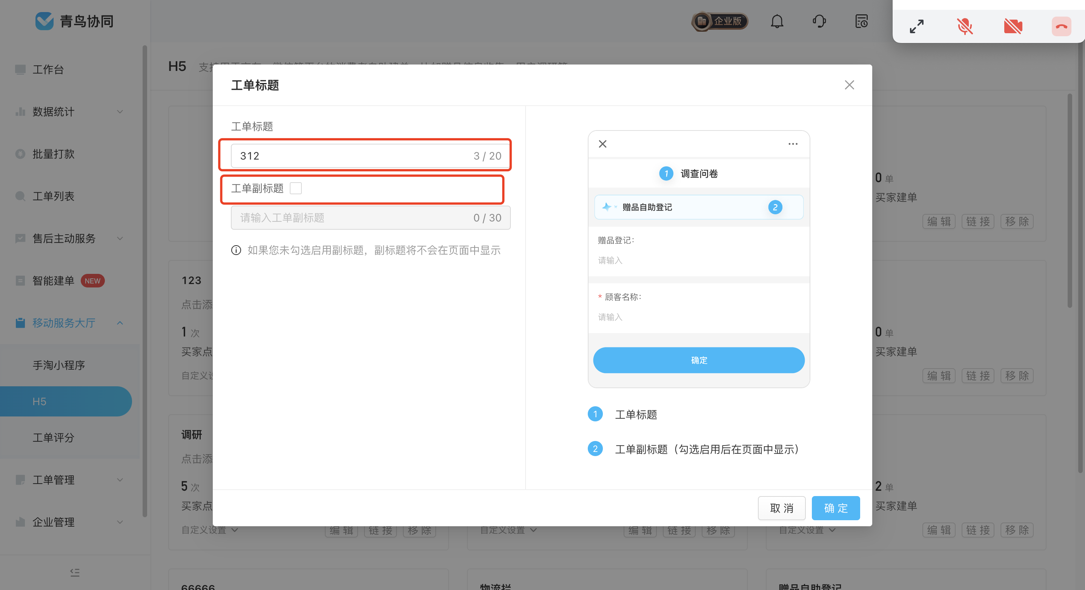Click the sparkle icon in 赠品自助登记 bar
Screen dimensions: 1085x590
(x=607, y=207)
